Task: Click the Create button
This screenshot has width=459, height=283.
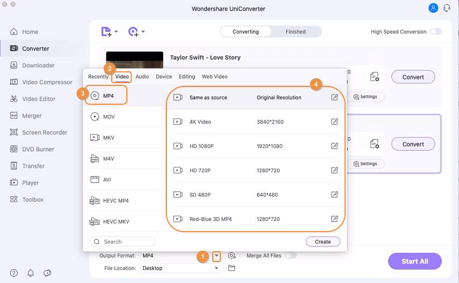Action: (323, 241)
